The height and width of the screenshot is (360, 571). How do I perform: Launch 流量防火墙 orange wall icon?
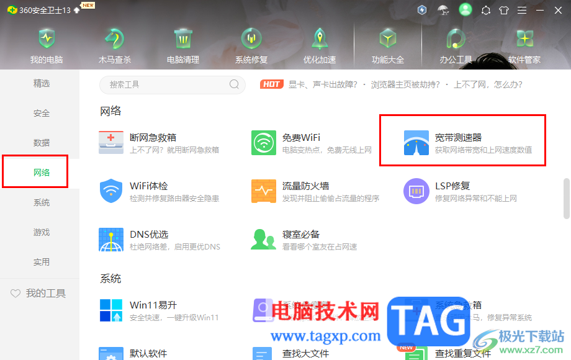click(264, 191)
